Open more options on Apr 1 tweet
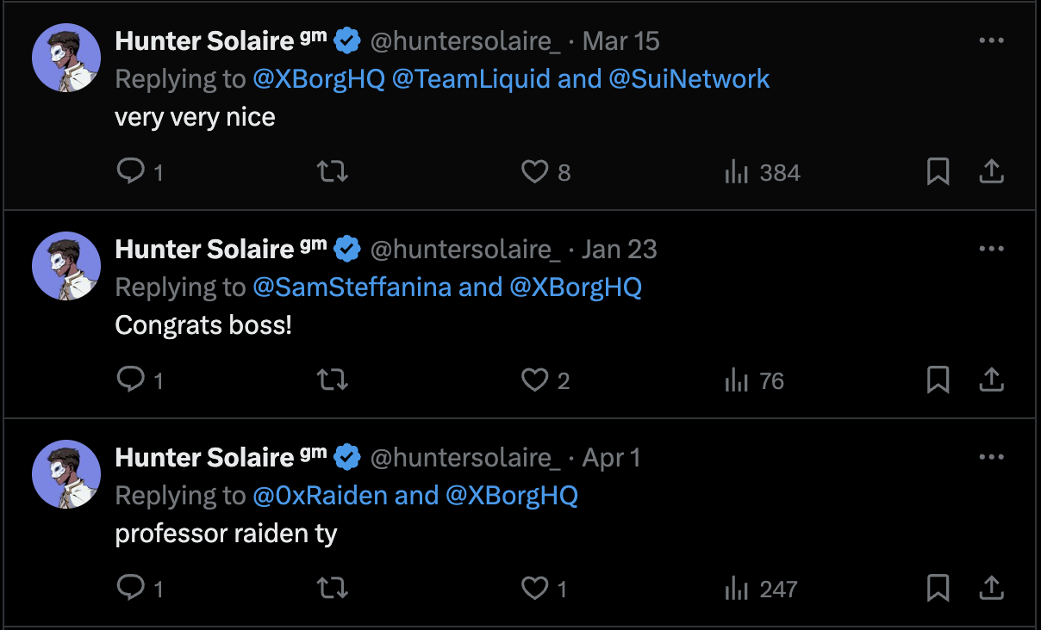 (x=992, y=457)
